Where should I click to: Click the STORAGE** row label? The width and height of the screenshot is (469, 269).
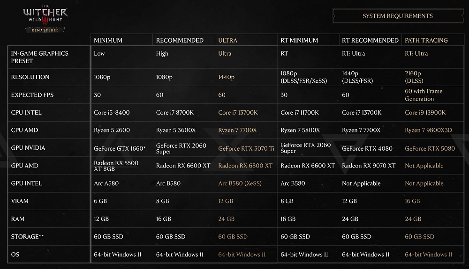click(28, 237)
